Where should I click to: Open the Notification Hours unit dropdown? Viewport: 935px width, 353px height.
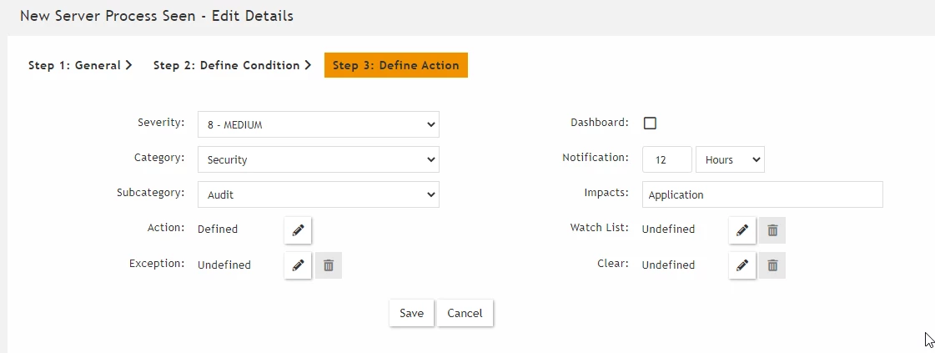730,159
